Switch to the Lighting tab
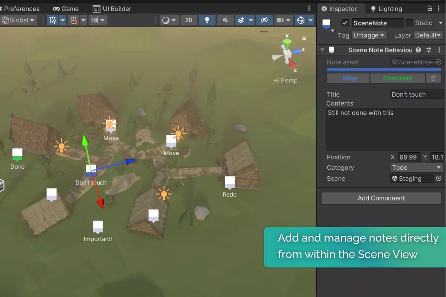The width and height of the screenshot is (446, 297). pyautogui.click(x=387, y=9)
